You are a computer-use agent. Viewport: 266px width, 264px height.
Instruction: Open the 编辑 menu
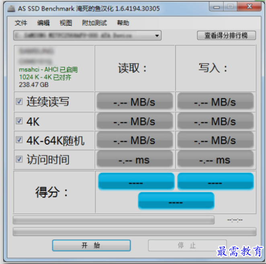43,23
